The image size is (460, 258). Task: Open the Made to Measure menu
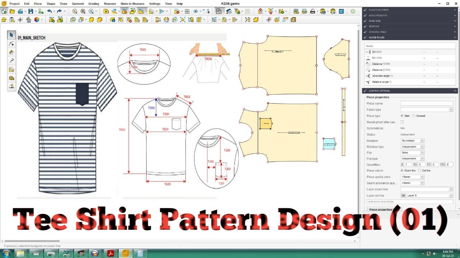132,4
